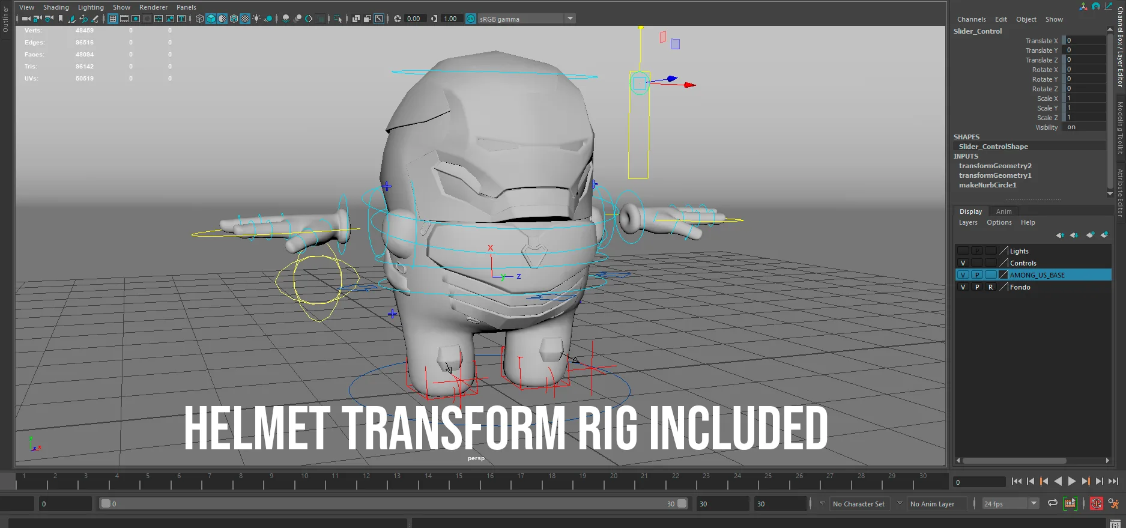
Task: Select the Smooth Shade All icon
Action: 211,19
